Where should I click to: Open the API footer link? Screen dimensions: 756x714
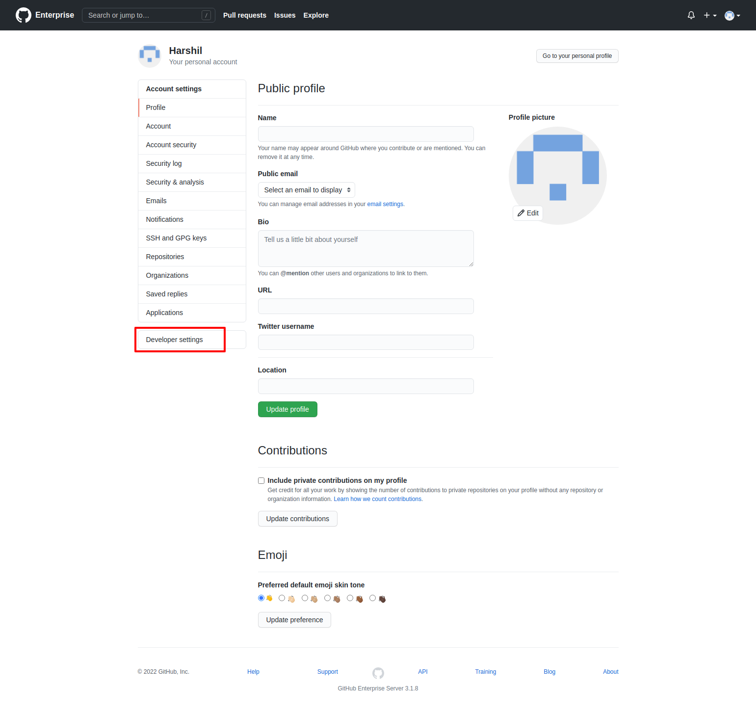click(x=422, y=672)
